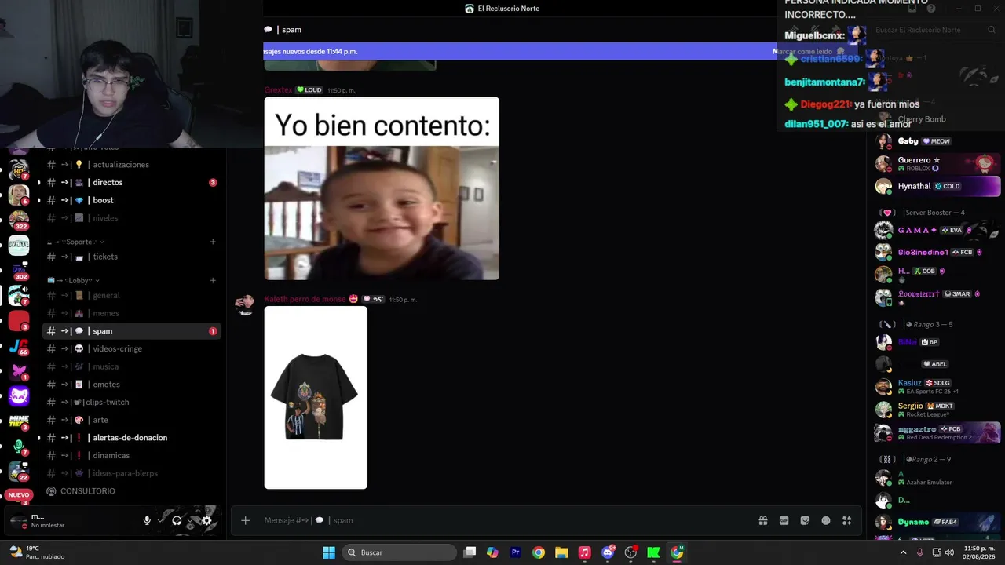
Task: Open the sticker picker
Action: click(x=805, y=520)
